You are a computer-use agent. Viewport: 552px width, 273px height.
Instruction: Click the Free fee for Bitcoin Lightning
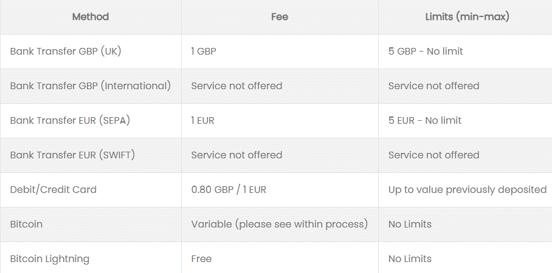pyautogui.click(x=201, y=259)
